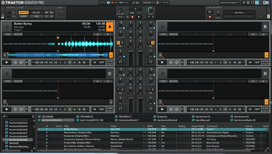The image size is (272, 154).
Task: Enable SYNC on Deck A
Action: pos(8,34)
